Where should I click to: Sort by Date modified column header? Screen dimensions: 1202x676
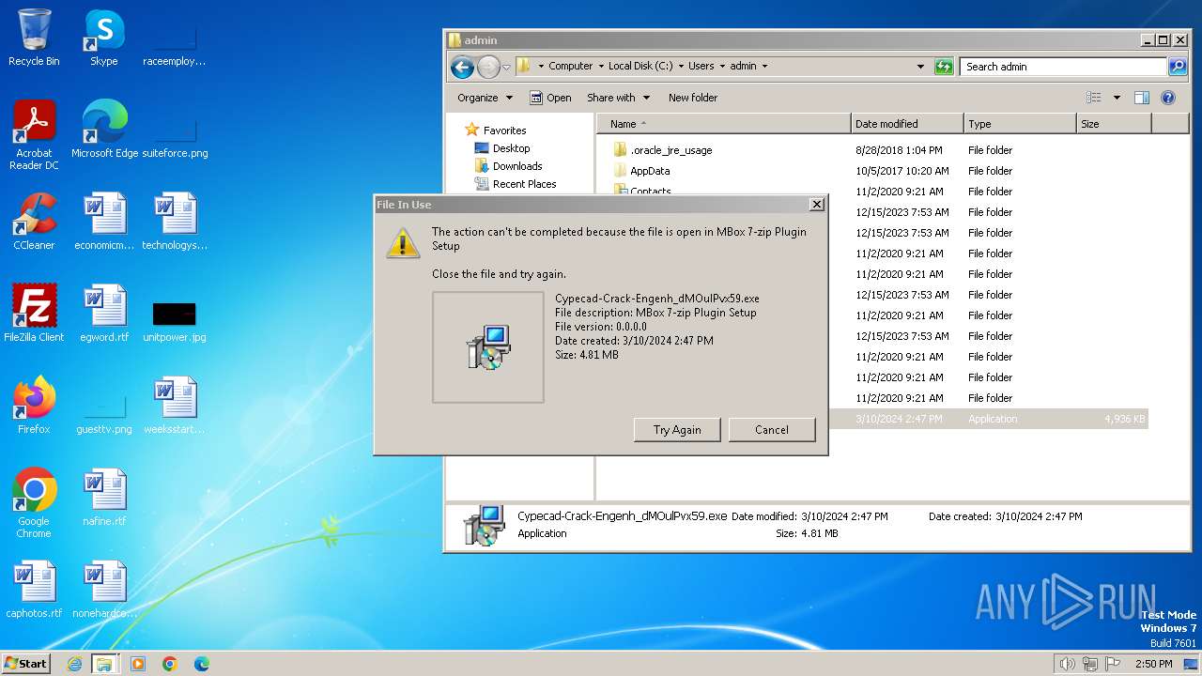[907, 124]
